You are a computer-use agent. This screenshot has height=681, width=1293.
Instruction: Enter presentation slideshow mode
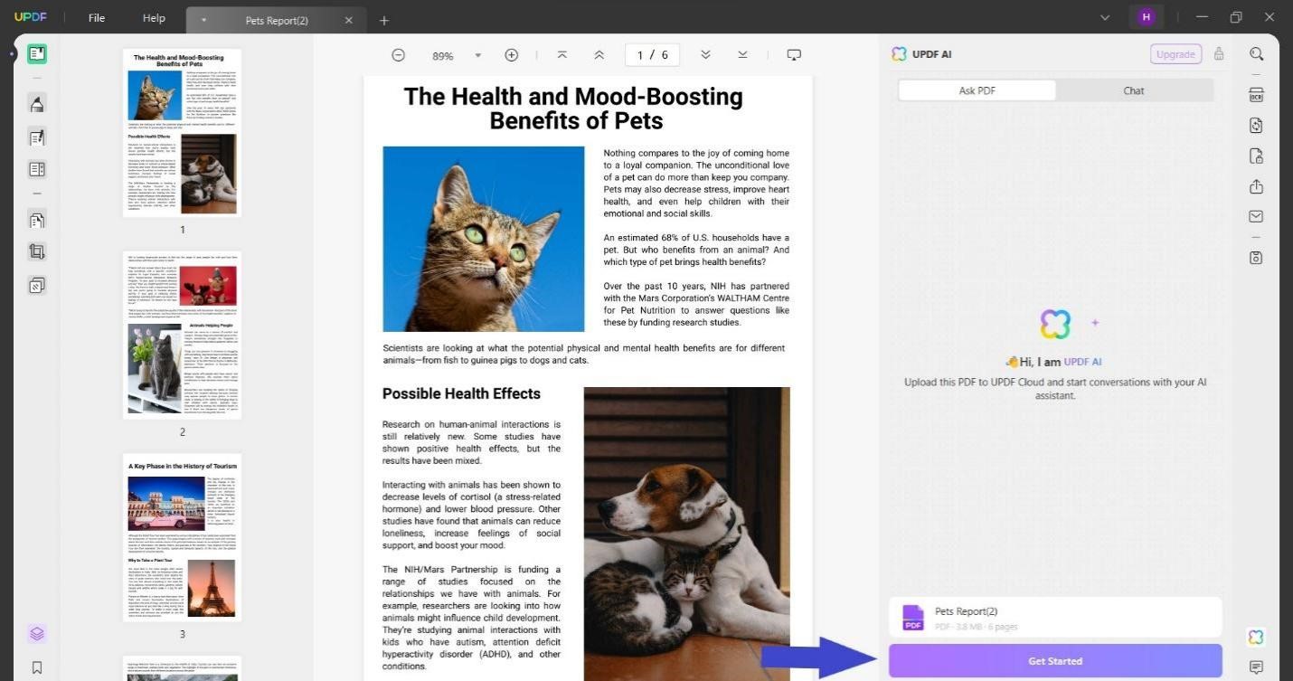pos(794,54)
